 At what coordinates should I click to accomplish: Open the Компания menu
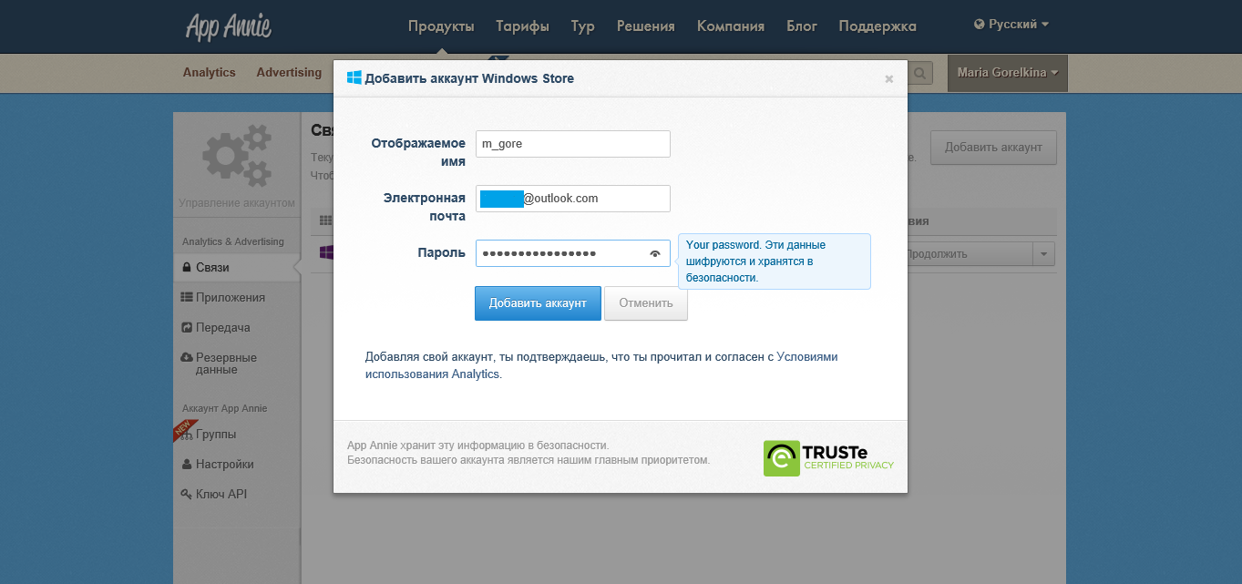(731, 26)
